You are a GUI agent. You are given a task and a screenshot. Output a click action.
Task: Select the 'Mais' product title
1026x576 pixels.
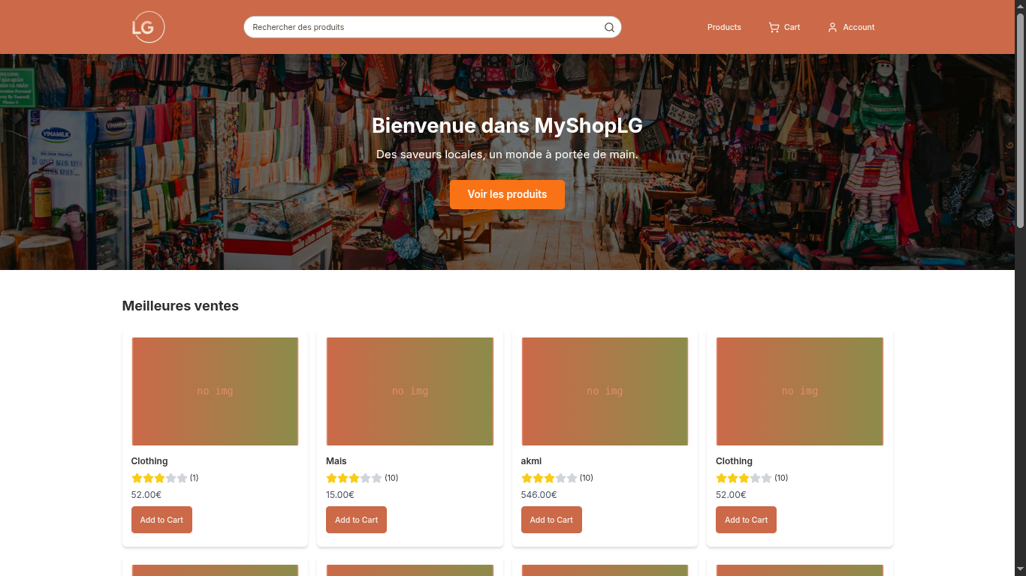[336, 461]
